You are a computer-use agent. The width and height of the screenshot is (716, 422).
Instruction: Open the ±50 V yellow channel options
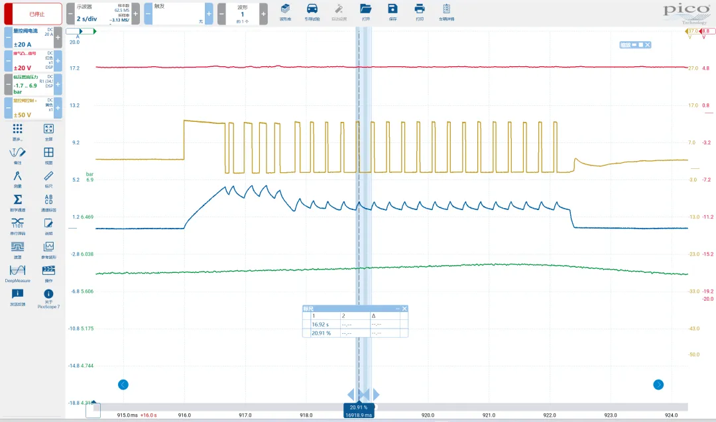pos(33,109)
